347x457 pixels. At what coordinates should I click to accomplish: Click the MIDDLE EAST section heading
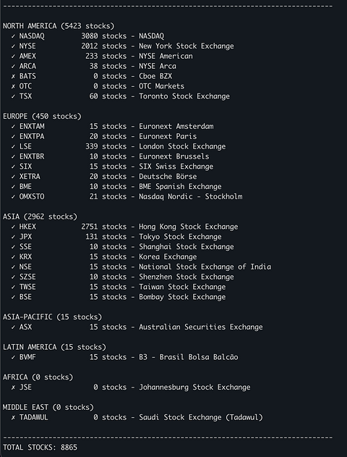pyautogui.click(x=48, y=407)
